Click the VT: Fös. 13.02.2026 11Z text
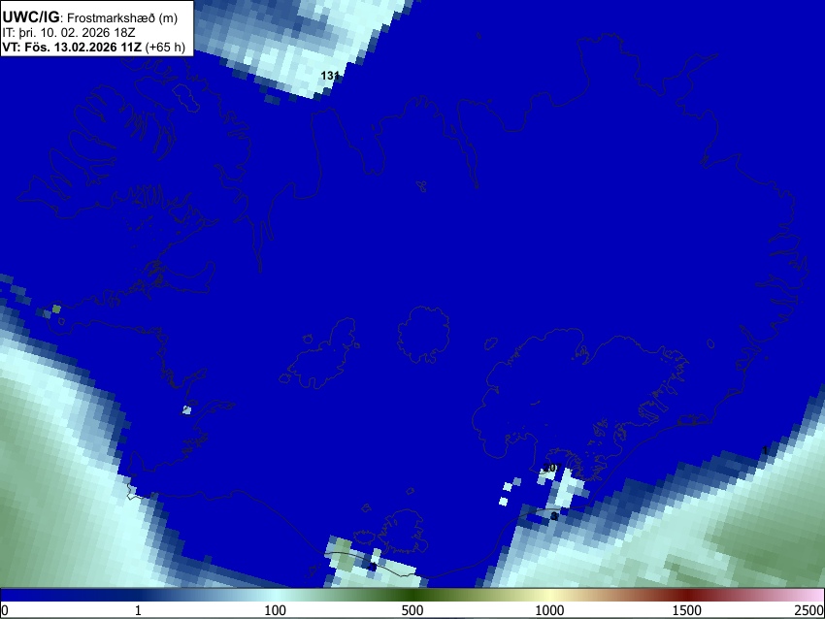 (72, 47)
